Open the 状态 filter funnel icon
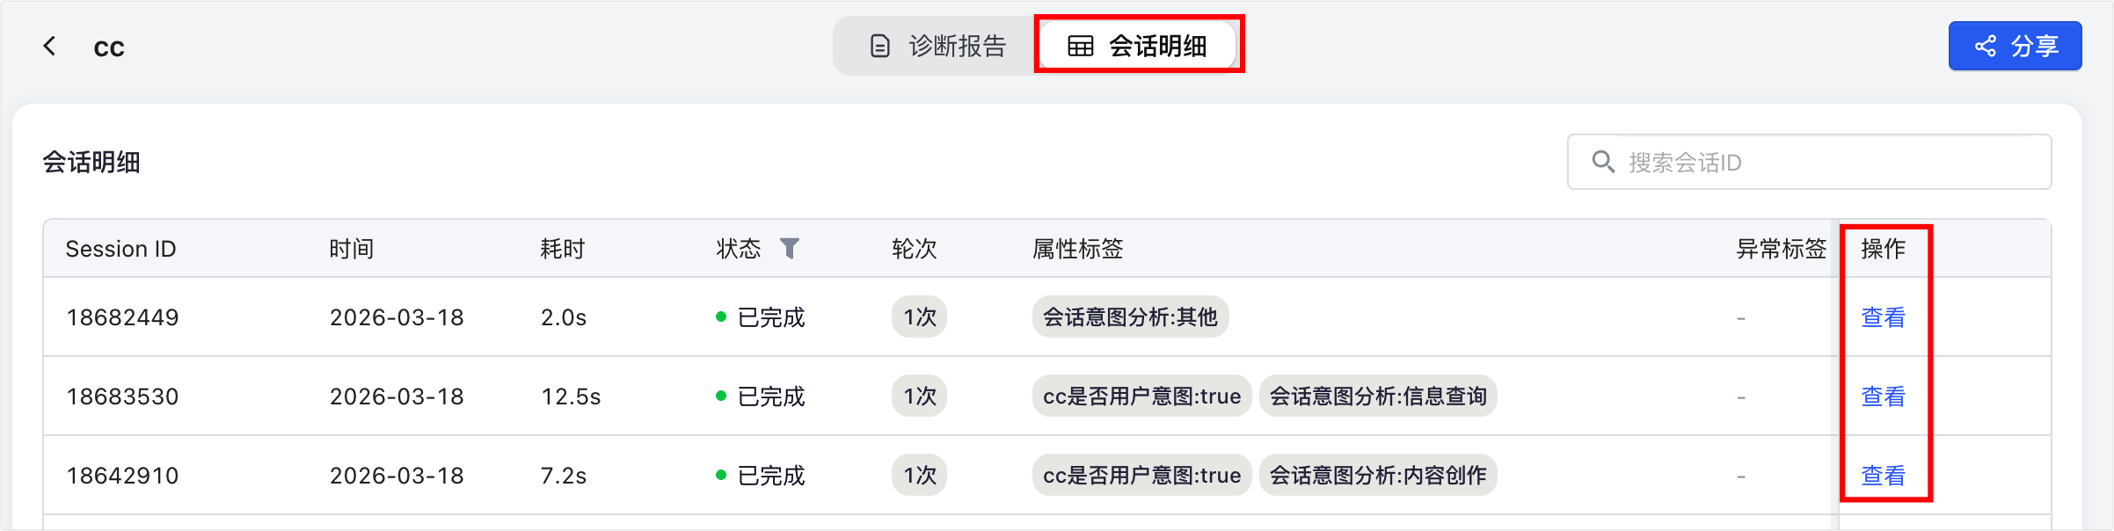The height and width of the screenshot is (531, 2114). 790,249
